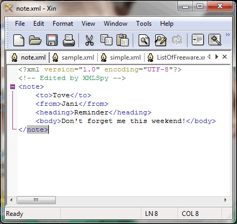Click the pen nib icon on note.xml tab

click(15, 57)
